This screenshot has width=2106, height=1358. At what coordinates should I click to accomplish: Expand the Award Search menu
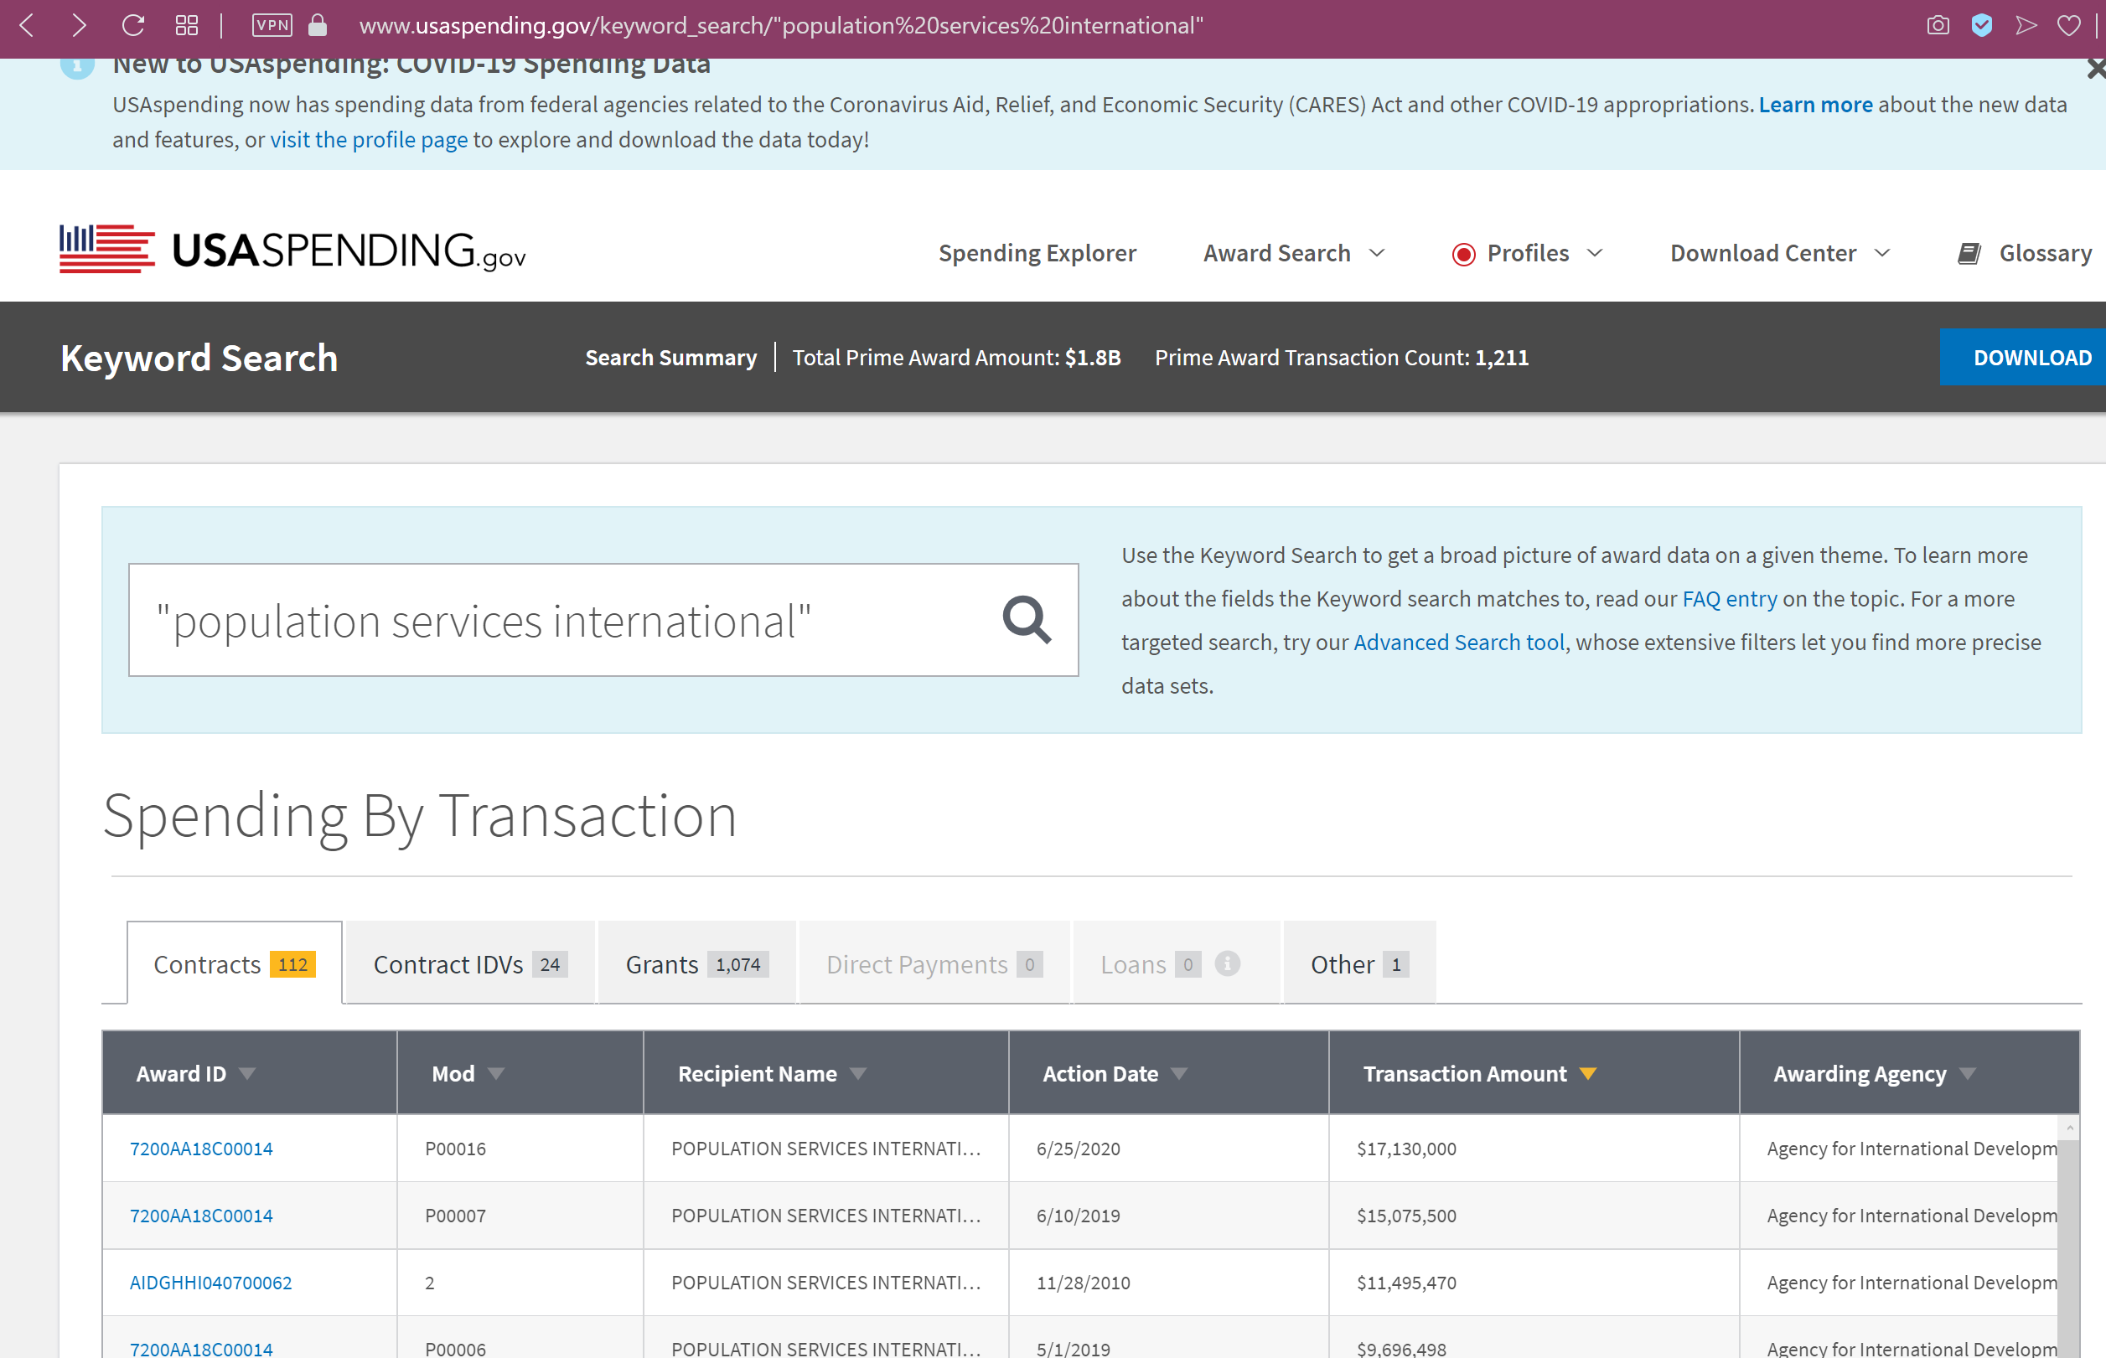tap(1294, 253)
